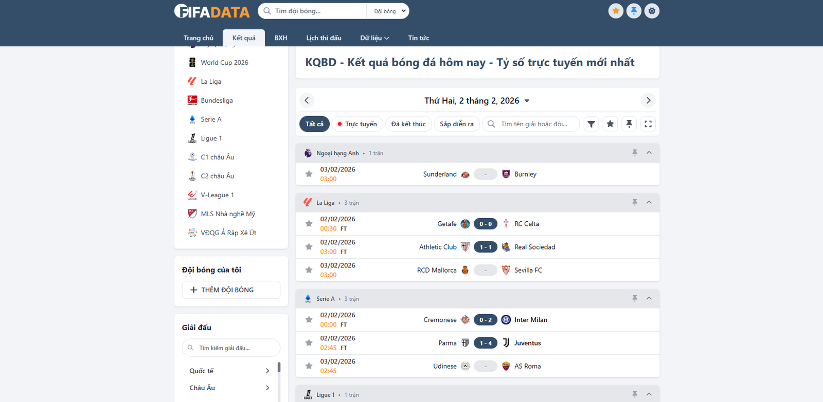Click the settings gear icon in header
Screen dimensions: 823x402
652,11
